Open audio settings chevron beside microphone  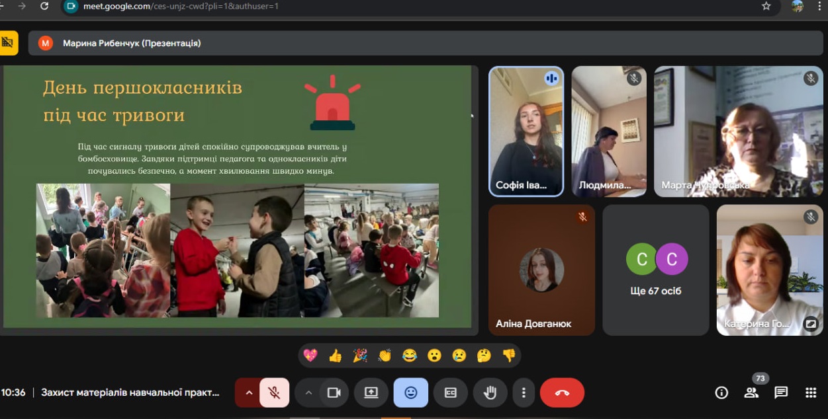click(x=249, y=393)
